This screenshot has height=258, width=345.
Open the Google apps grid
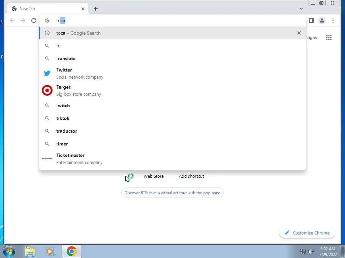coord(329,38)
